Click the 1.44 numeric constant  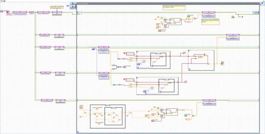pyautogui.click(x=109, y=115)
